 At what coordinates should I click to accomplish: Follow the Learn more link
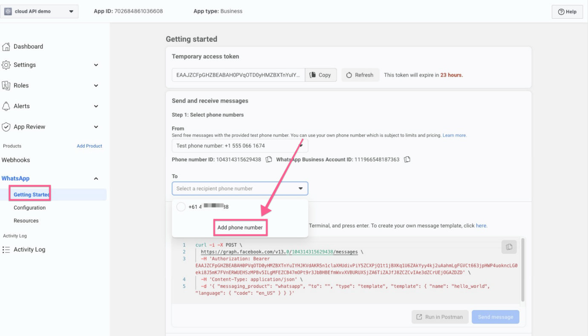455,135
